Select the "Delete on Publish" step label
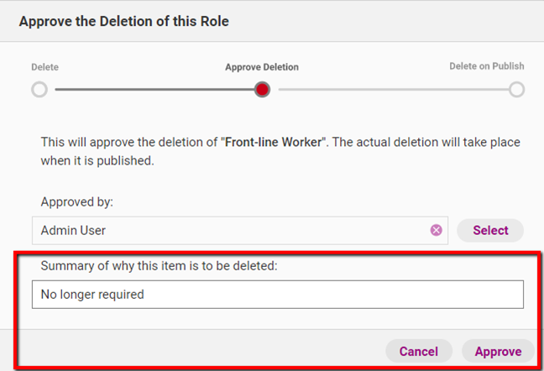 pos(487,67)
